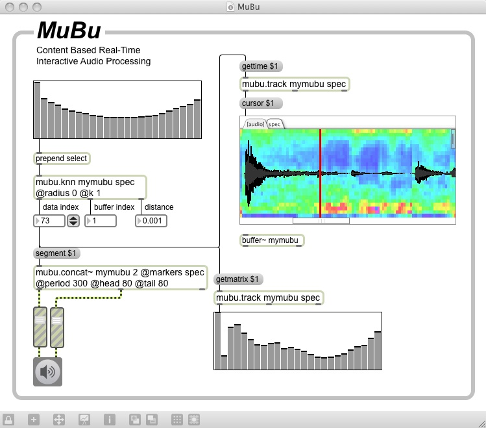Click the second overlapping squares icon before the grid icon

152,420
